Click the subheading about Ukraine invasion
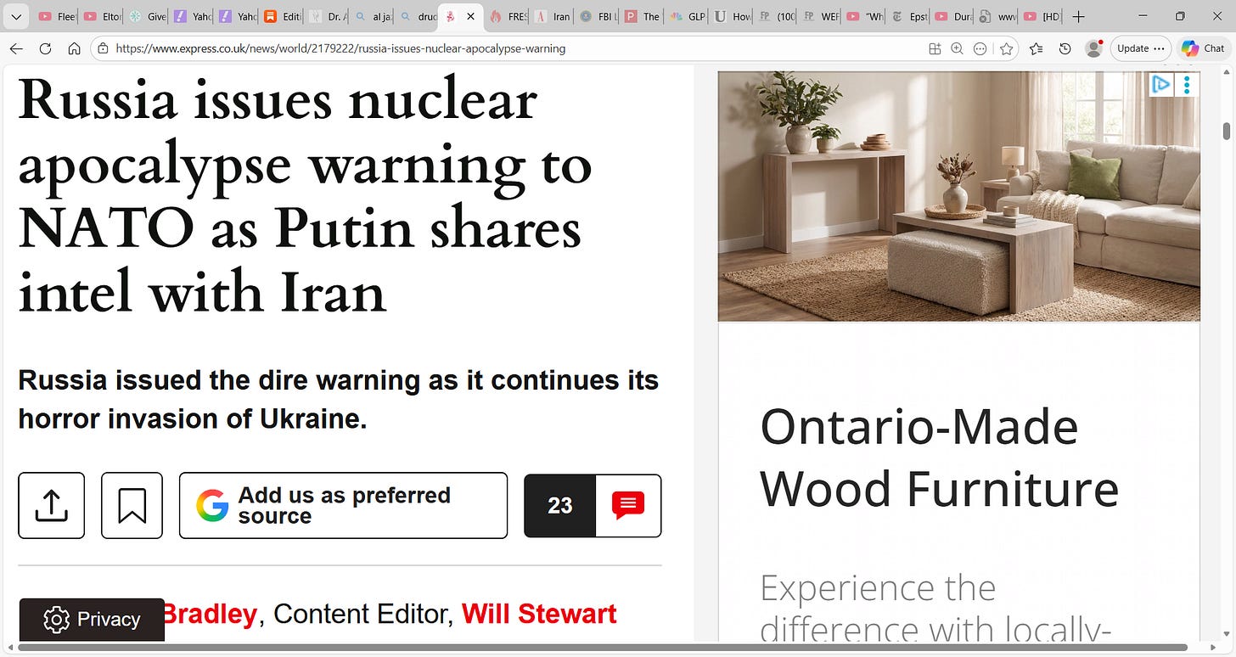This screenshot has height=657, width=1236. tap(339, 399)
